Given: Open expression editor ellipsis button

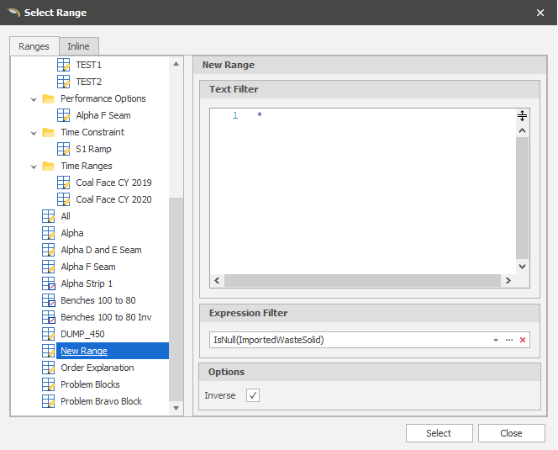Looking at the screenshot, I should tap(509, 340).
